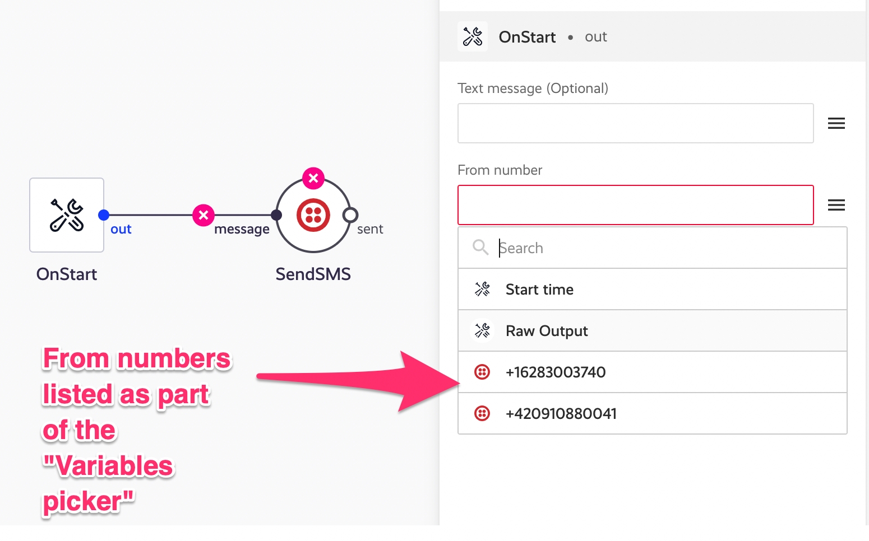Select the SendSMS Twilio node icon
This screenshot has width=869, height=541.
pyautogui.click(x=313, y=215)
